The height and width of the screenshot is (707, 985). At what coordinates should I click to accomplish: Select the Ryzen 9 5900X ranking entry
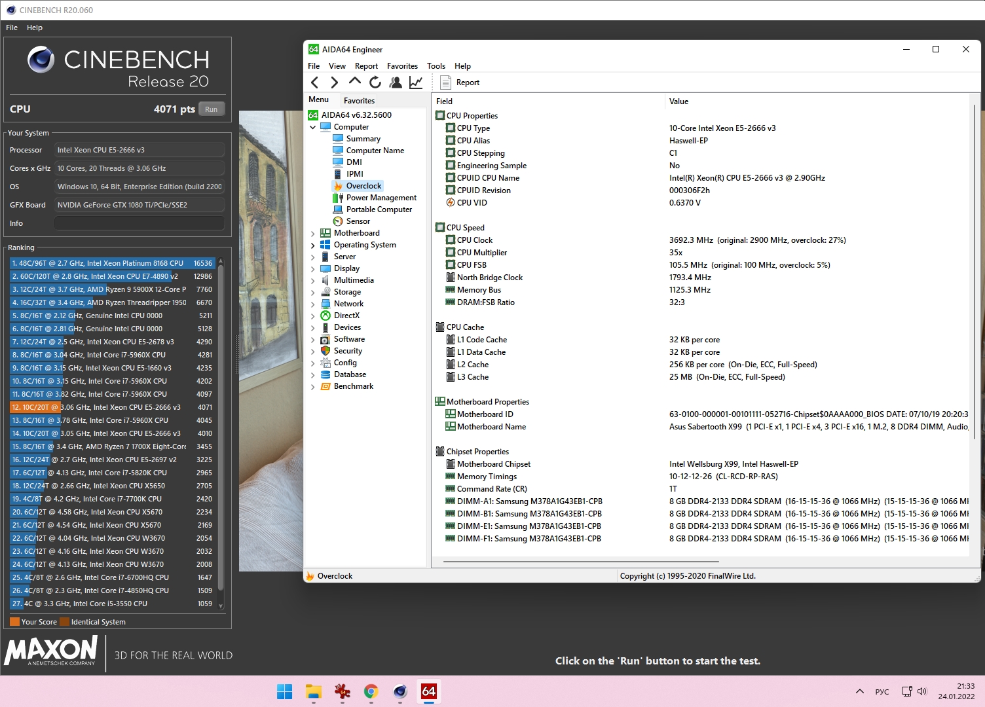click(112, 289)
